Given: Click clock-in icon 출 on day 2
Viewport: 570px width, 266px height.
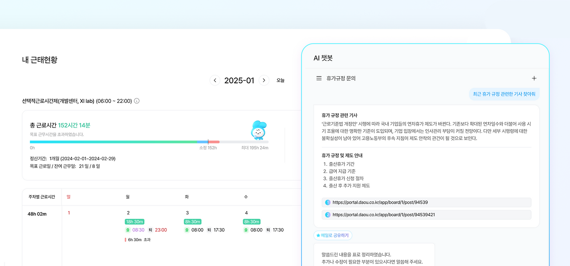Looking at the screenshot, I should pos(127,230).
